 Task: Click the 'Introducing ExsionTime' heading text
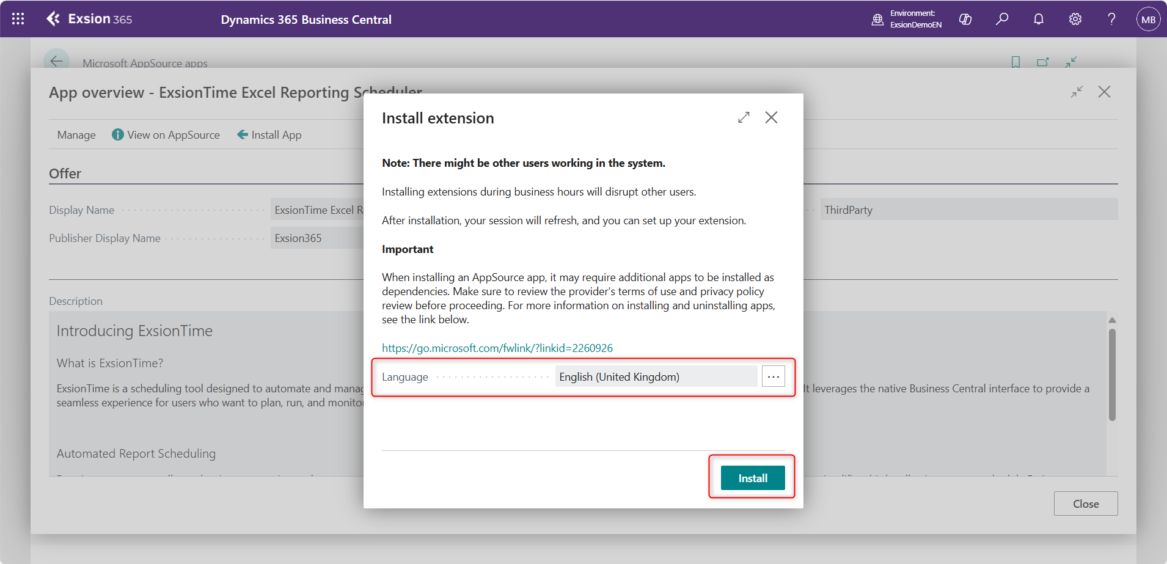tap(134, 331)
